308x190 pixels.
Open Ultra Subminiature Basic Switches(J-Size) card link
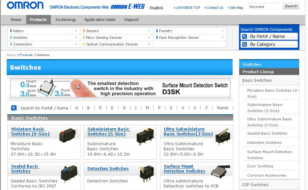188,132
